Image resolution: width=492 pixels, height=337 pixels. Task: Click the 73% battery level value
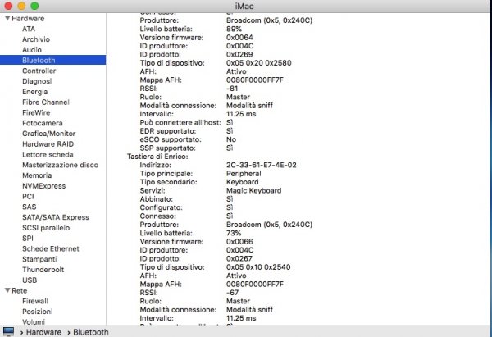click(234, 233)
